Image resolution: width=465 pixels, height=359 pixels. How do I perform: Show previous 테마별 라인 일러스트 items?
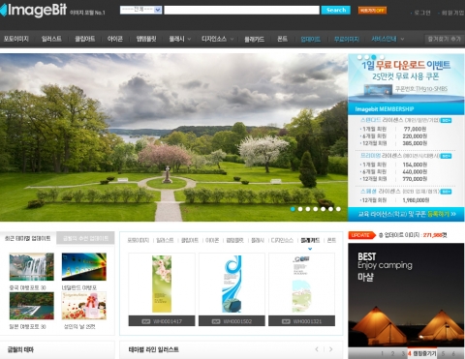point(317,349)
